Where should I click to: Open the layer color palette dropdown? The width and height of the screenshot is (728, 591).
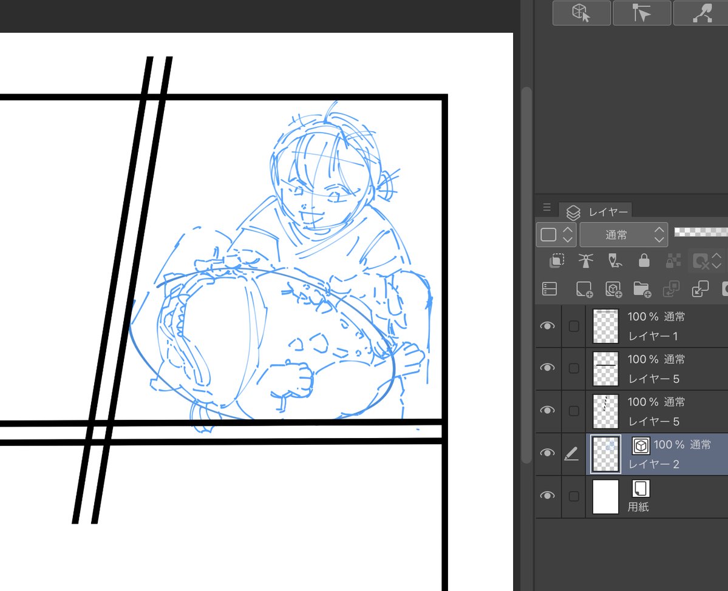coord(556,234)
